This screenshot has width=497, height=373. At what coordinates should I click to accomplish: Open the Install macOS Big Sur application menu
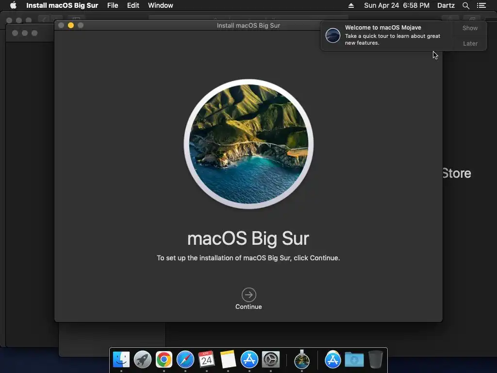click(62, 5)
